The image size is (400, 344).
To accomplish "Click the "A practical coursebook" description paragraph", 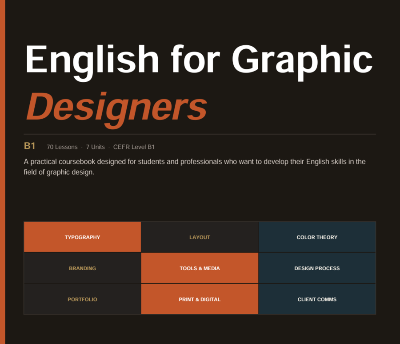I will pos(195,167).
